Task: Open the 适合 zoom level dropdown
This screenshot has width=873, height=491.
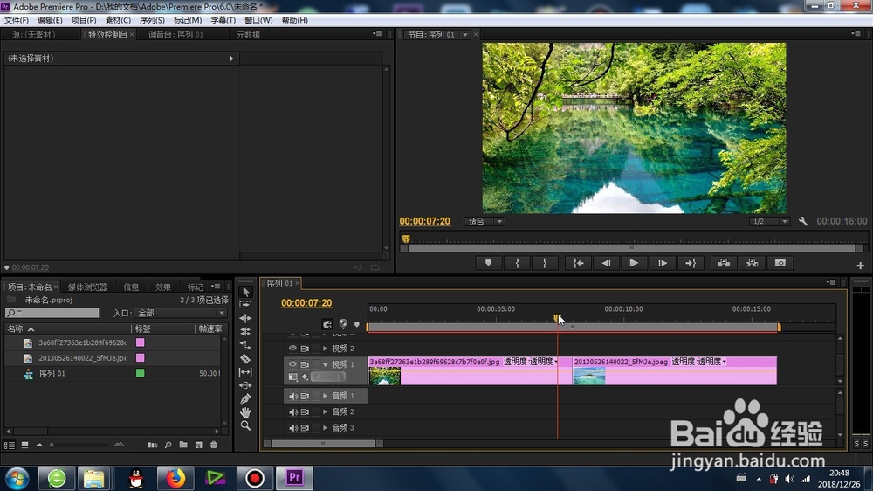Action: click(x=485, y=221)
